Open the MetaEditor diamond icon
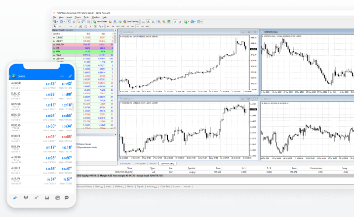Screen dimensions: 354x217 pyautogui.click(x=110, y=22)
